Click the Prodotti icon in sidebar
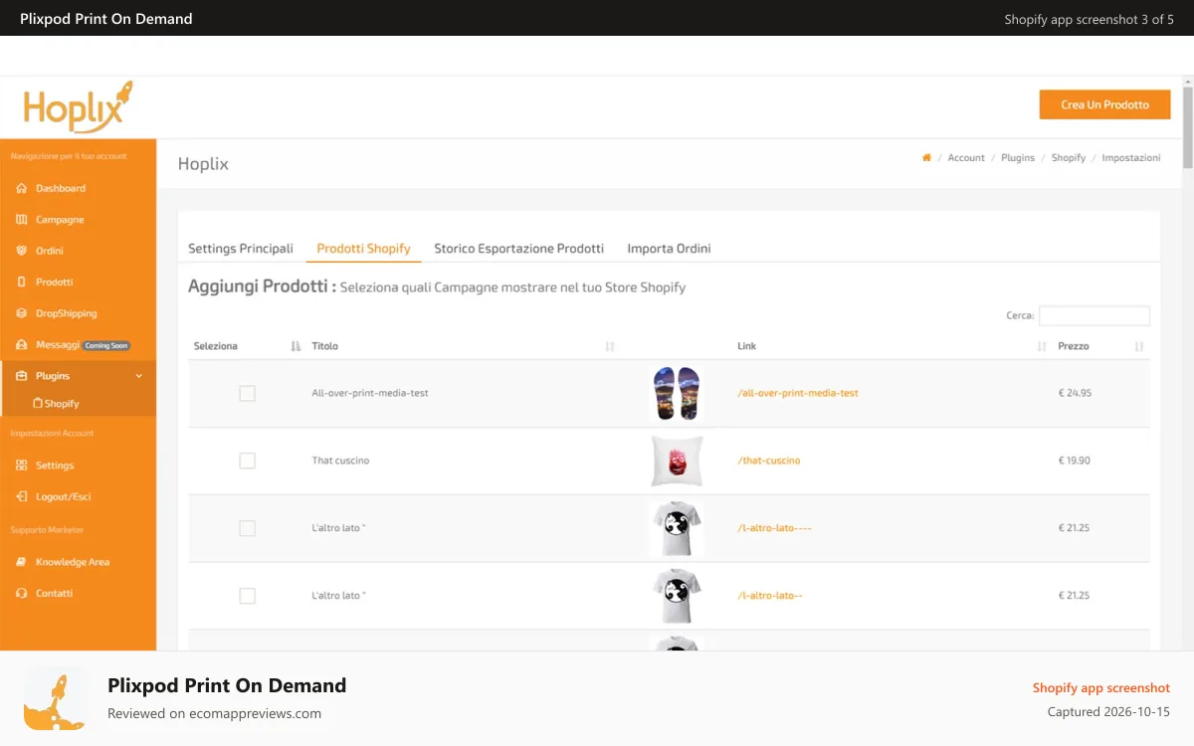Image resolution: width=1194 pixels, height=746 pixels. pos(22,282)
